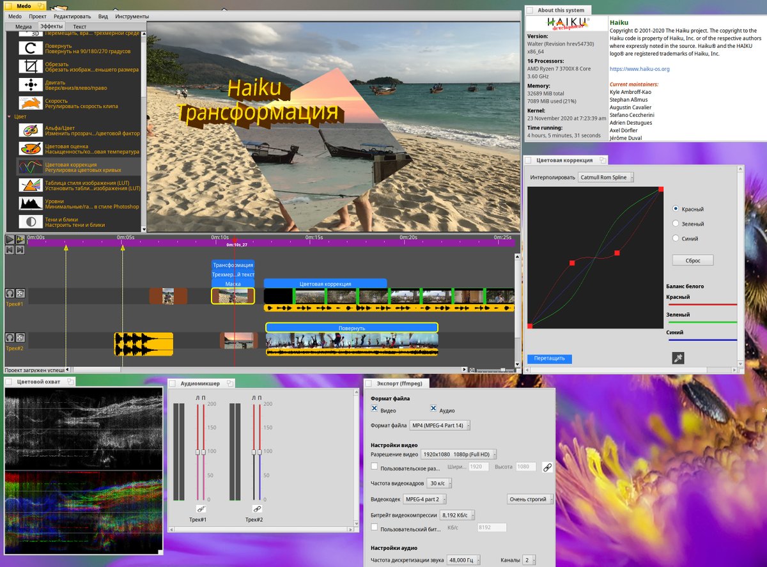Select the Alpha/Colour (Альфа/Цвет) effect icon
The height and width of the screenshot is (567, 767).
tap(30, 130)
